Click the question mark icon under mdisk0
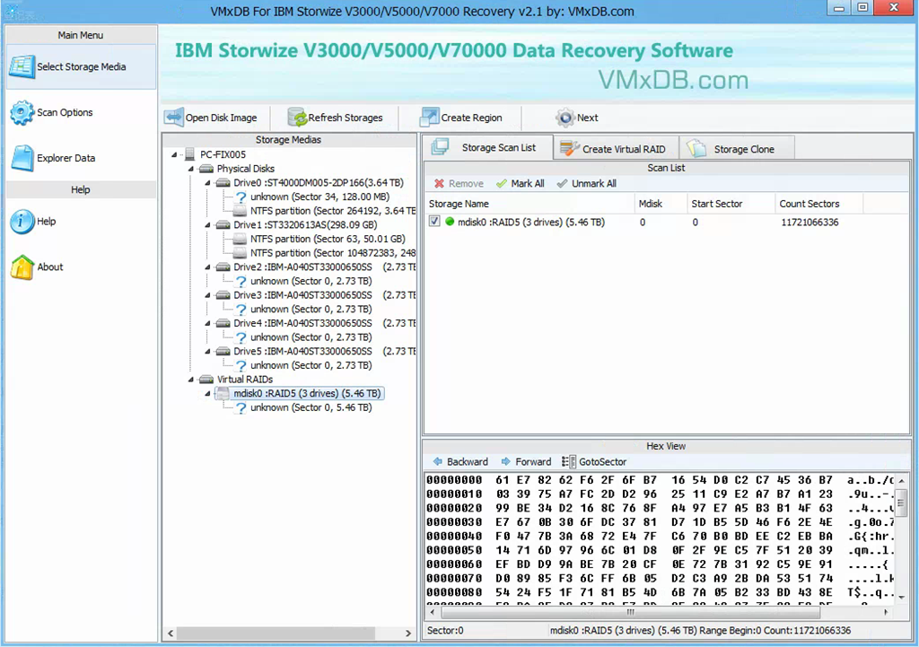This screenshot has height=647, width=919. pyautogui.click(x=241, y=408)
